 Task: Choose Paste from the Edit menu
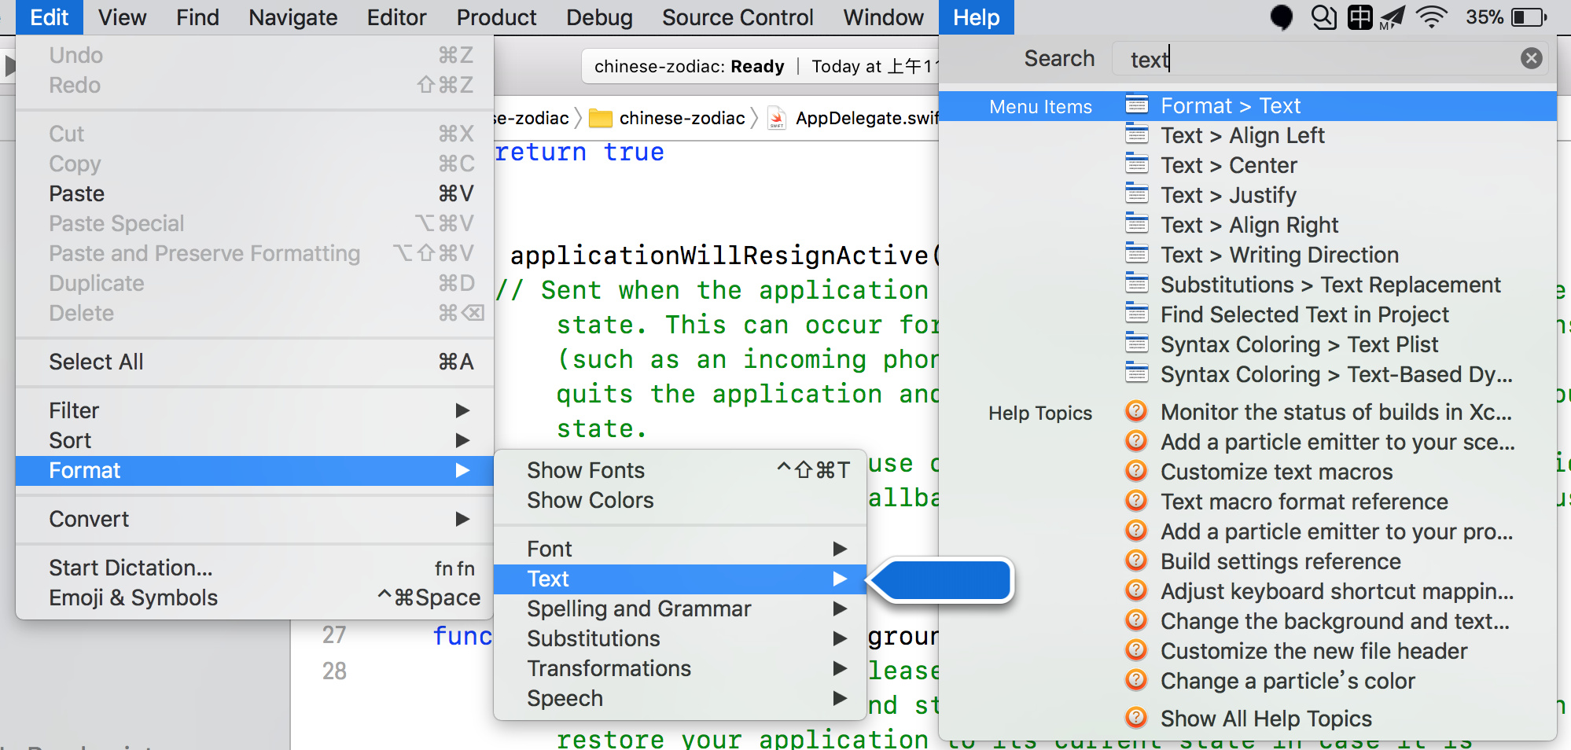pos(255,193)
